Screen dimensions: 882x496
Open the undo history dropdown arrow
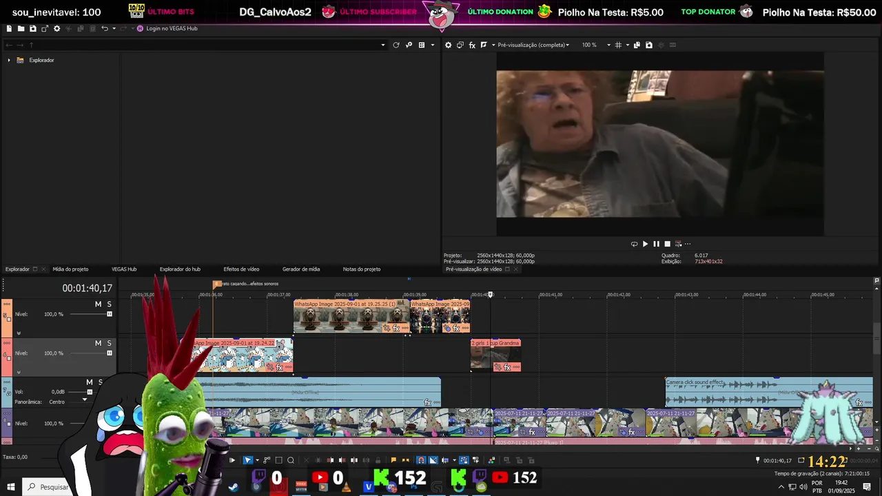(114, 28)
